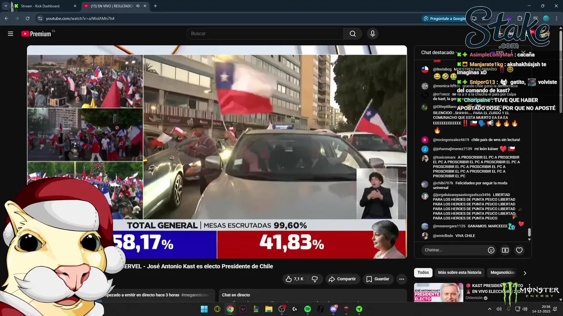Image resolution: width=563 pixels, height=316 pixels.
Task: Jump to newest chat messages arrow
Action: [x=530, y=240]
